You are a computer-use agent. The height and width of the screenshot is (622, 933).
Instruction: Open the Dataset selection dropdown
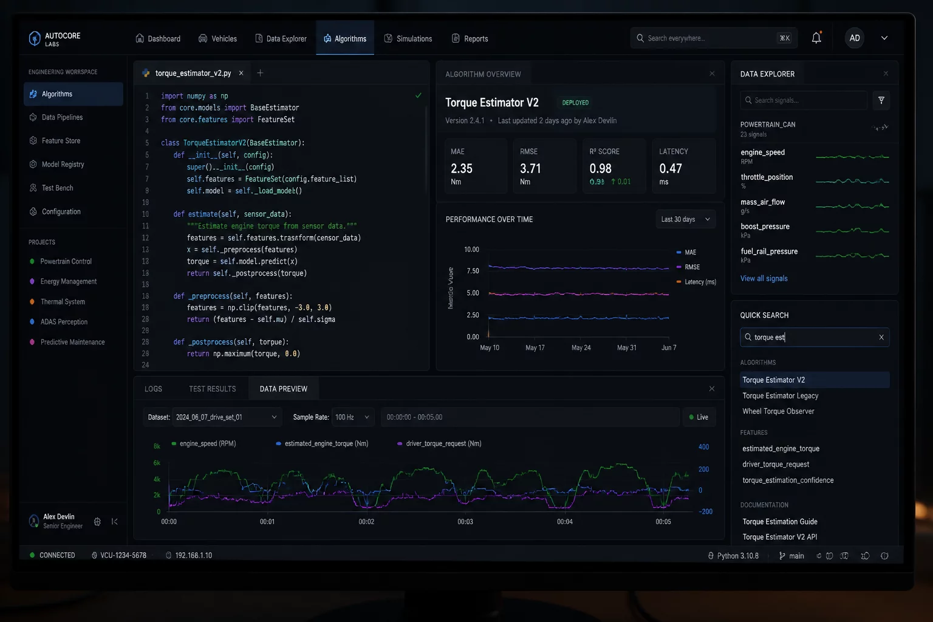tap(227, 417)
